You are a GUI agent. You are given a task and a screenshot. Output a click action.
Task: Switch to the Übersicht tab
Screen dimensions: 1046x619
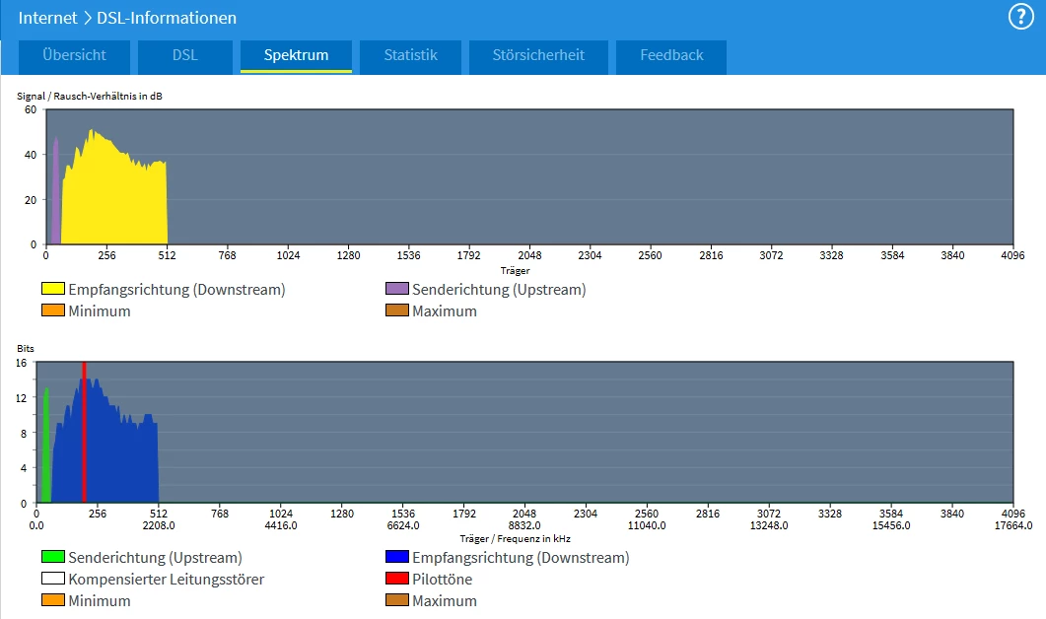(x=74, y=56)
